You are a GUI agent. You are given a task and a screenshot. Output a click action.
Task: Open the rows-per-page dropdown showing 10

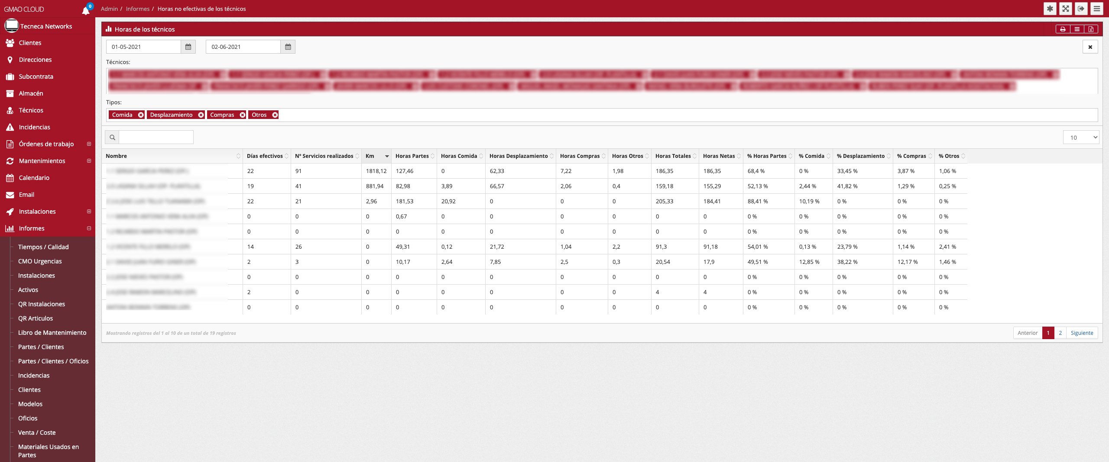(x=1081, y=137)
